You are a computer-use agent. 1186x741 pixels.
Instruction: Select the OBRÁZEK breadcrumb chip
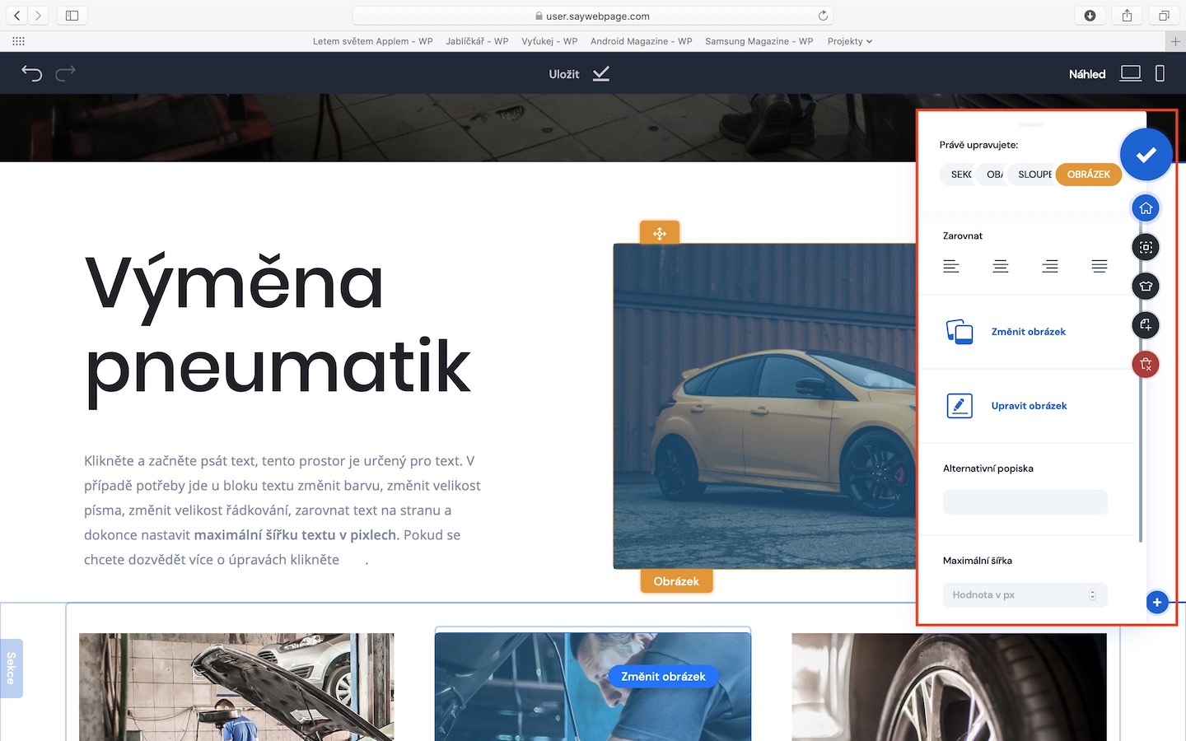(x=1088, y=175)
